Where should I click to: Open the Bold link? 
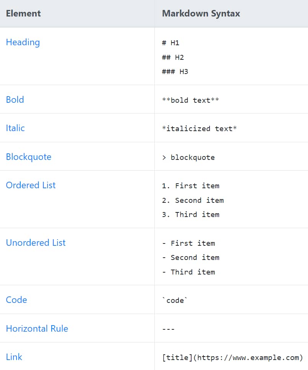pos(15,100)
